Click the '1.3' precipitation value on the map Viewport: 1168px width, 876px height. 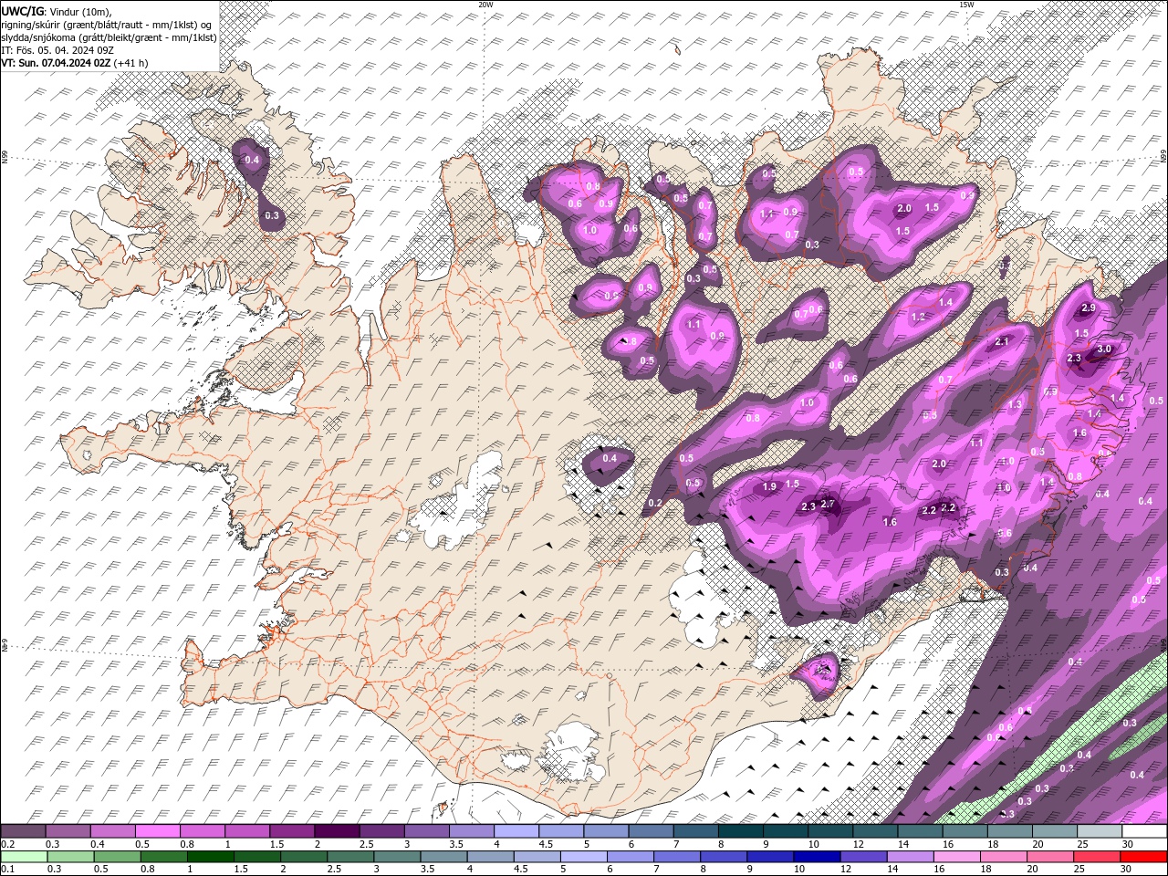click(1016, 404)
